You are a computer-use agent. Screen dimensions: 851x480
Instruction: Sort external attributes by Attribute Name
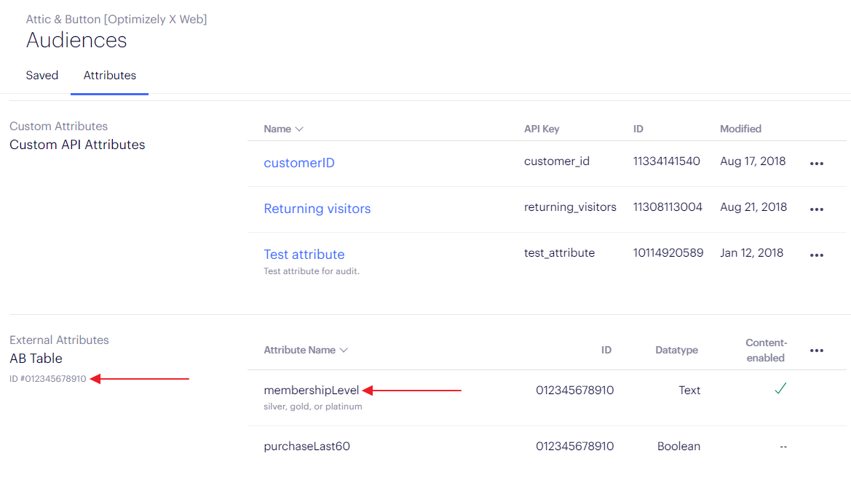(306, 350)
